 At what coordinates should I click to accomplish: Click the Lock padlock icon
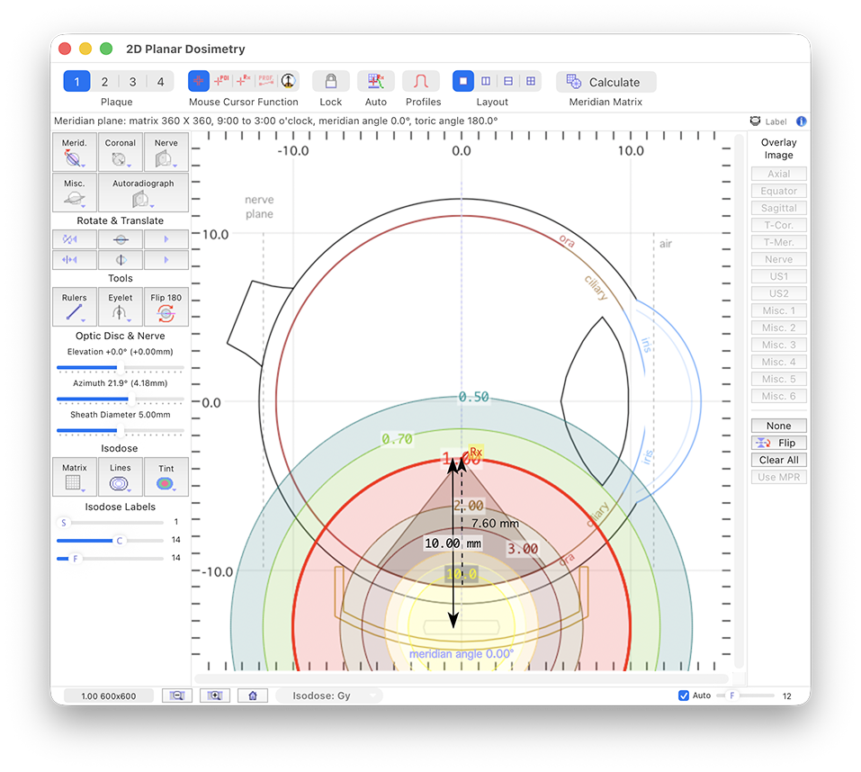coord(330,81)
